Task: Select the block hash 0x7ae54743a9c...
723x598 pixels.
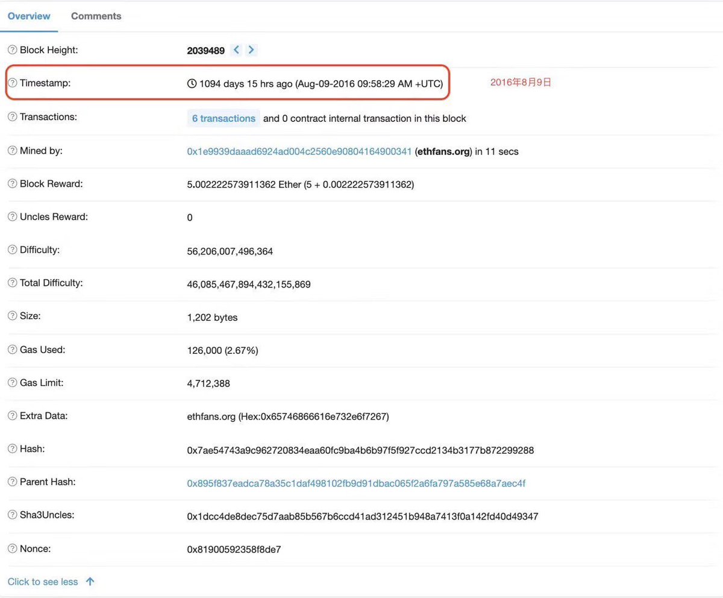Action: (360, 450)
